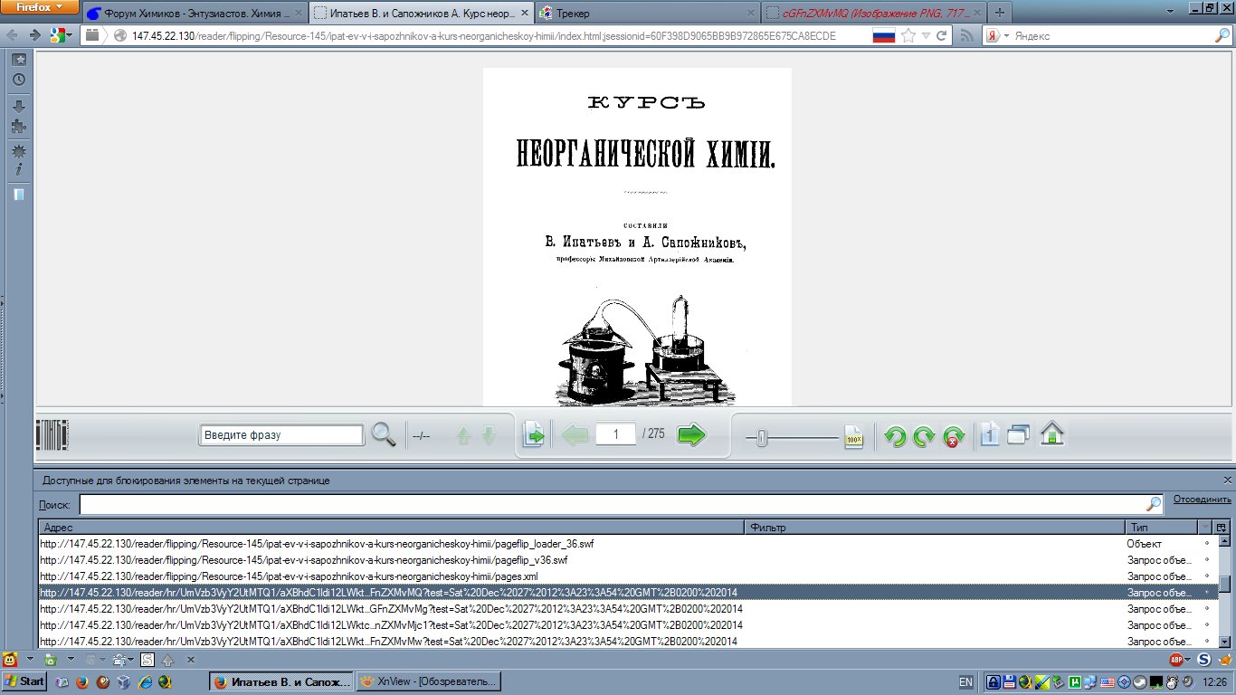The height and width of the screenshot is (695, 1236).
Task: Click the go-to-page document icon
Action: (534, 435)
